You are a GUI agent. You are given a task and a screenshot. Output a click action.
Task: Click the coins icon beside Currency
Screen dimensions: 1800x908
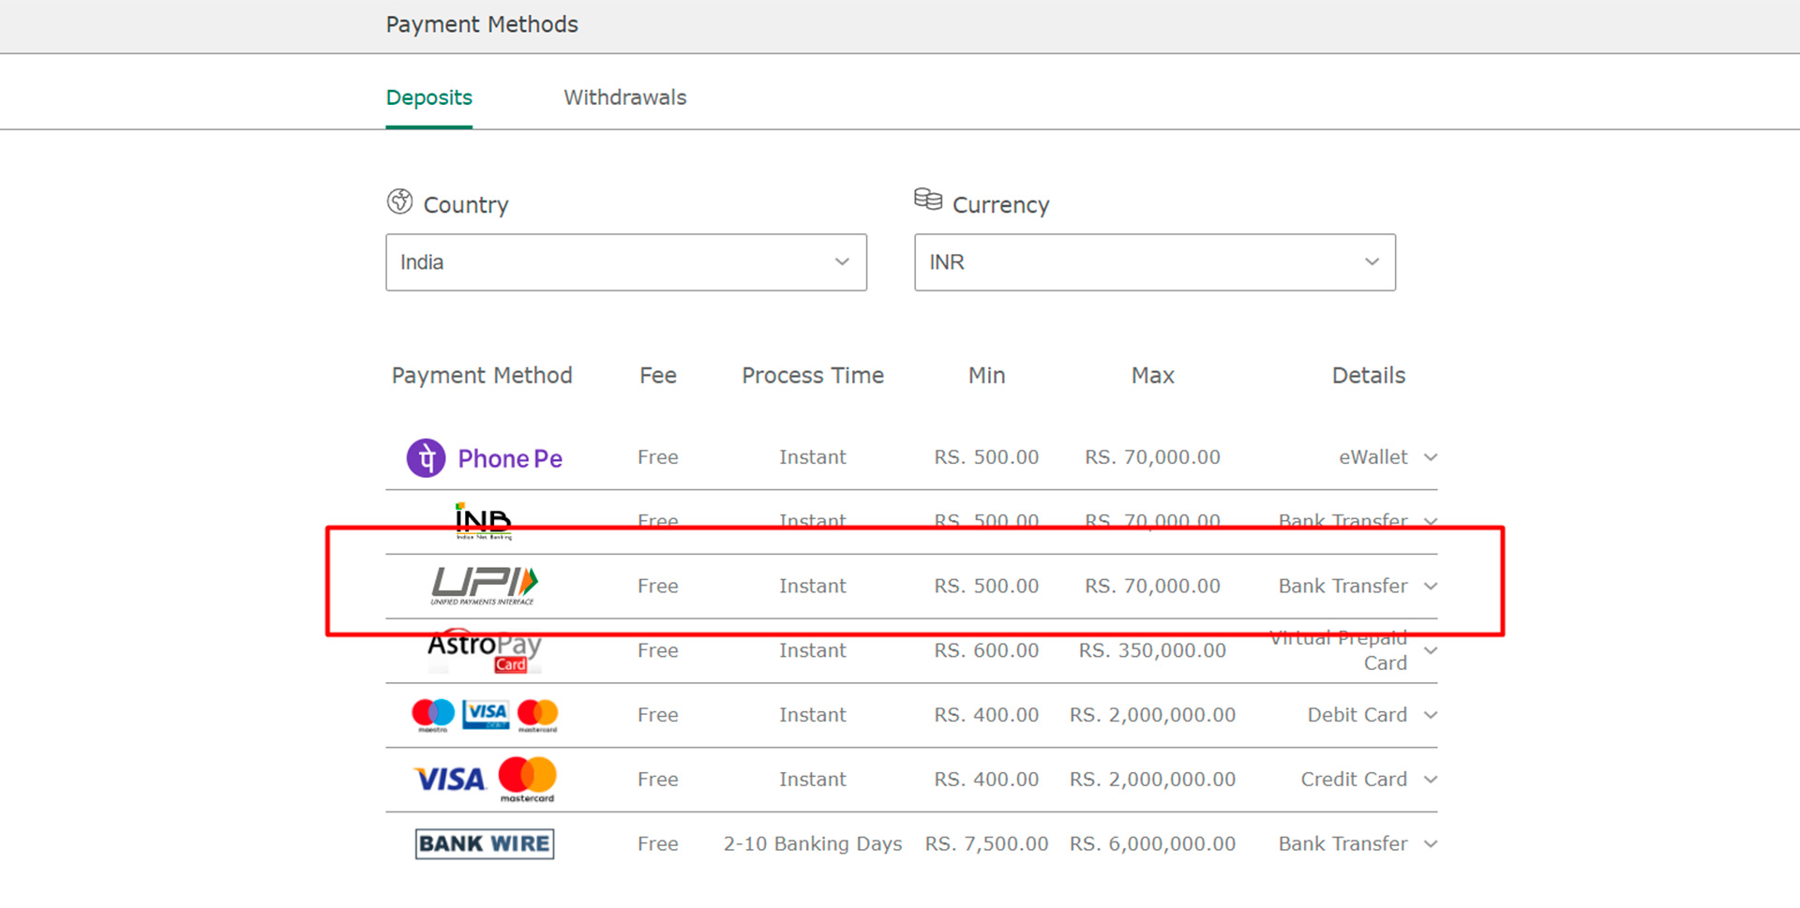(x=928, y=199)
